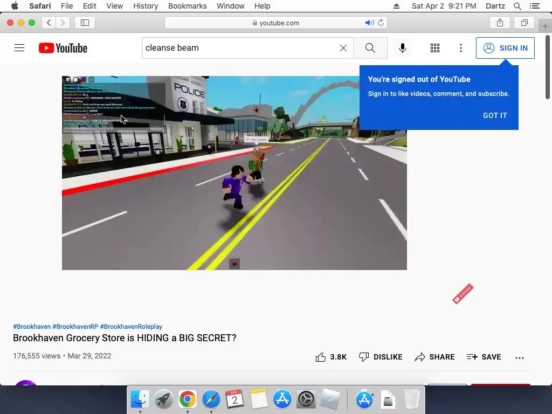
Task: Click the '176,555 views' text
Action: click(x=37, y=356)
